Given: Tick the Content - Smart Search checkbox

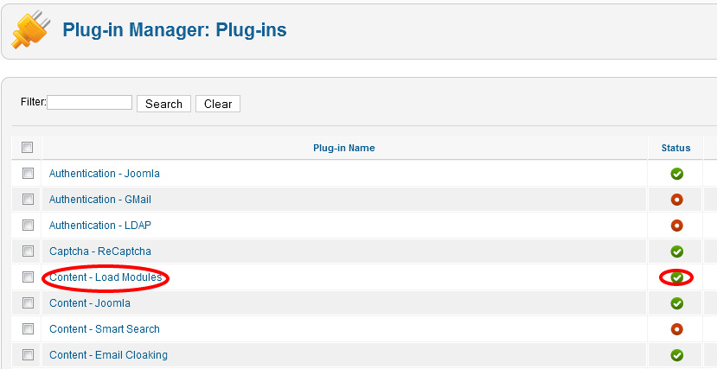Looking at the screenshot, I should pos(28,328).
